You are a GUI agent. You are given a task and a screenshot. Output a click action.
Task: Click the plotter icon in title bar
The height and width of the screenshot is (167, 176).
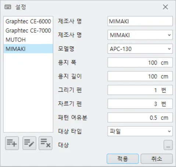pos(8,7)
